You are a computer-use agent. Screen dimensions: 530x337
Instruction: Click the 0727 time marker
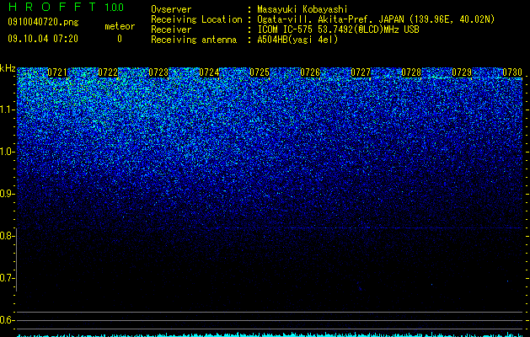[361, 72]
